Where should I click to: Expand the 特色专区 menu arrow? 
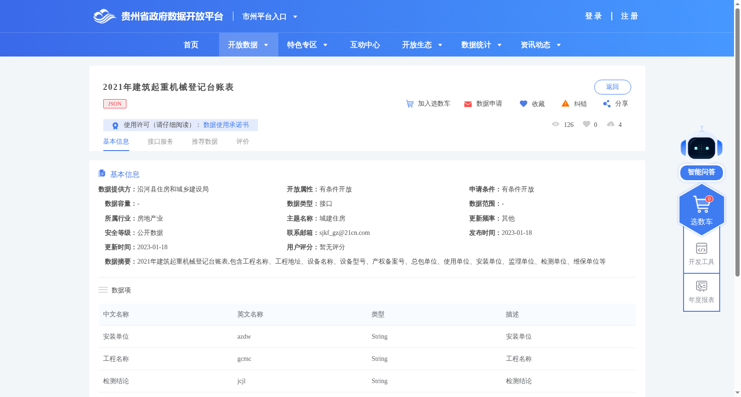pos(326,45)
